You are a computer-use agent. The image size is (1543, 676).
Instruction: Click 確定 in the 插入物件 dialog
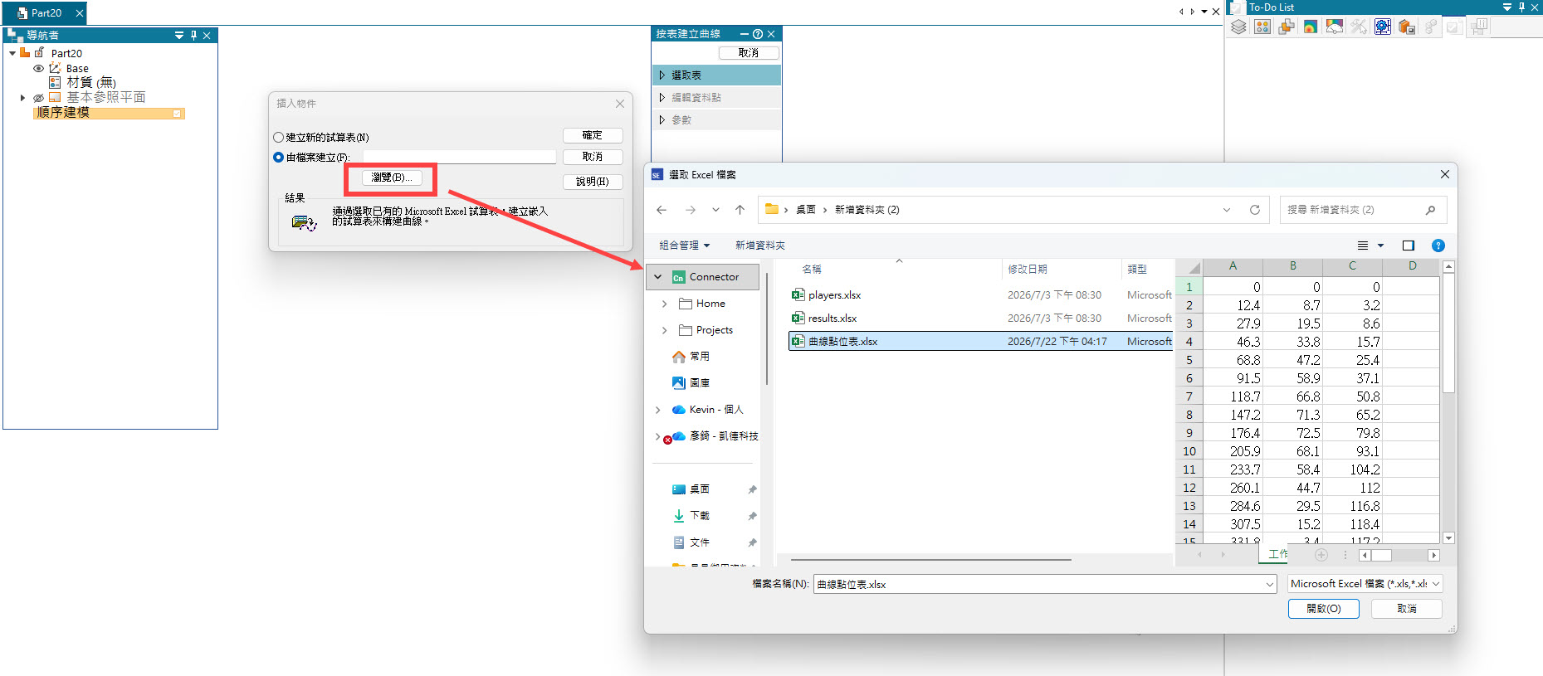pyautogui.click(x=593, y=135)
